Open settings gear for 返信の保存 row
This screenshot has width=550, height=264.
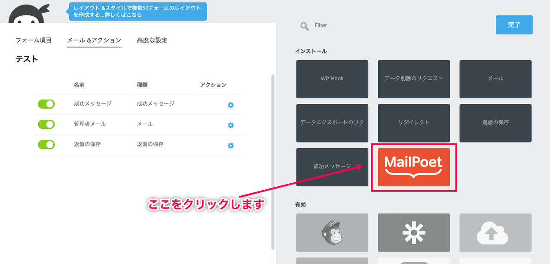coord(230,146)
